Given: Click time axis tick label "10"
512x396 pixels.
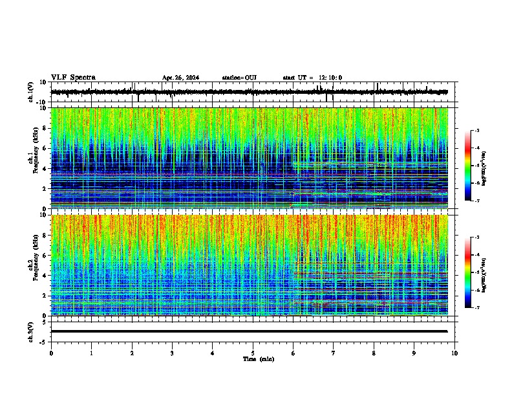Looking at the screenshot, I should (x=454, y=353).
